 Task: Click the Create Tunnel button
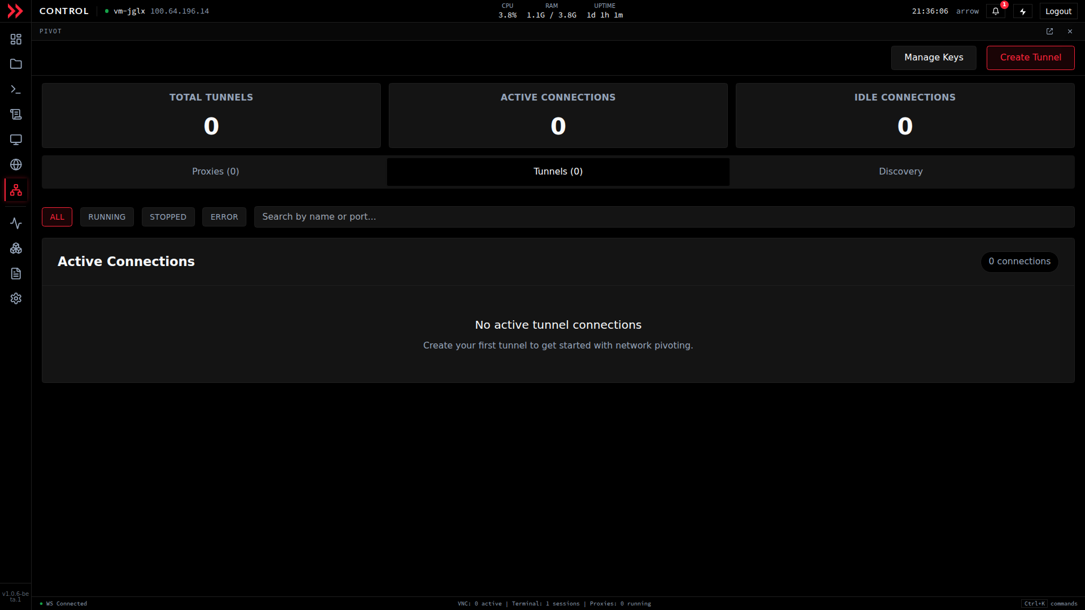(1030, 58)
